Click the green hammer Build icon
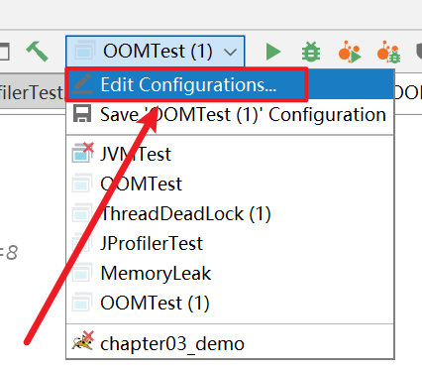This screenshot has height=370, width=422. 38,52
